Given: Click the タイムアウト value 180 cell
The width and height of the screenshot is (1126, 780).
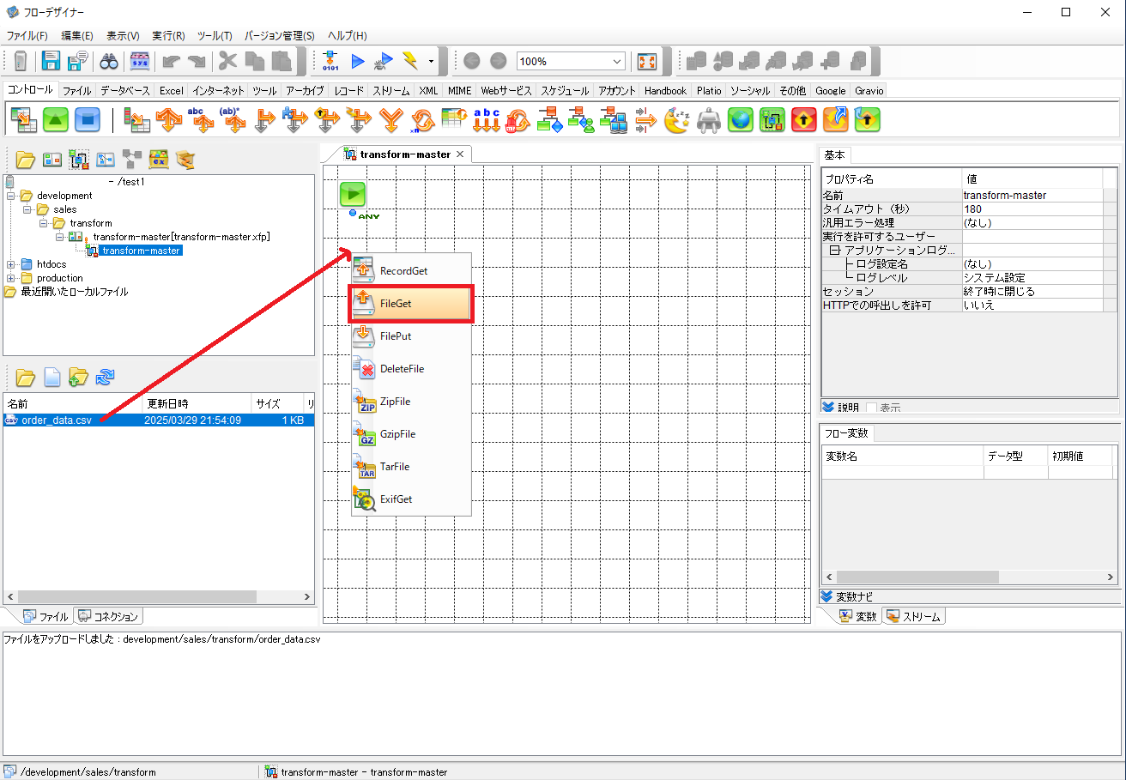Looking at the screenshot, I should (x=1032, y=209).
